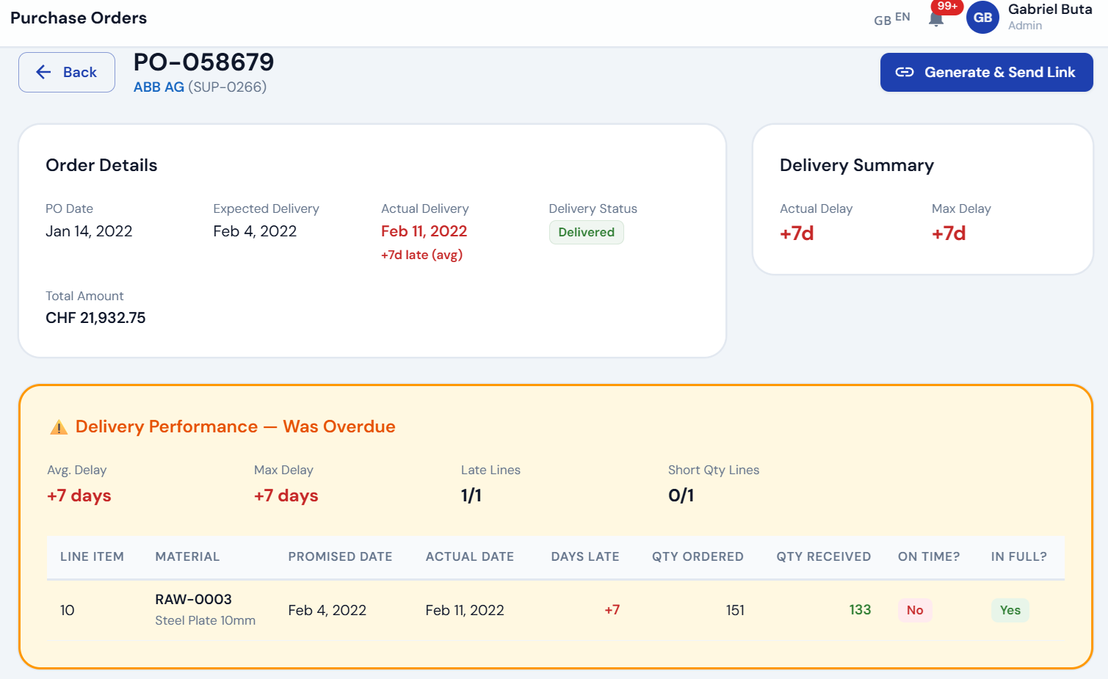Image resolution: width=1108 pixels, height=679 pixels.
Task: Select the LINE ITEM column header
Action: click(92, 556)
